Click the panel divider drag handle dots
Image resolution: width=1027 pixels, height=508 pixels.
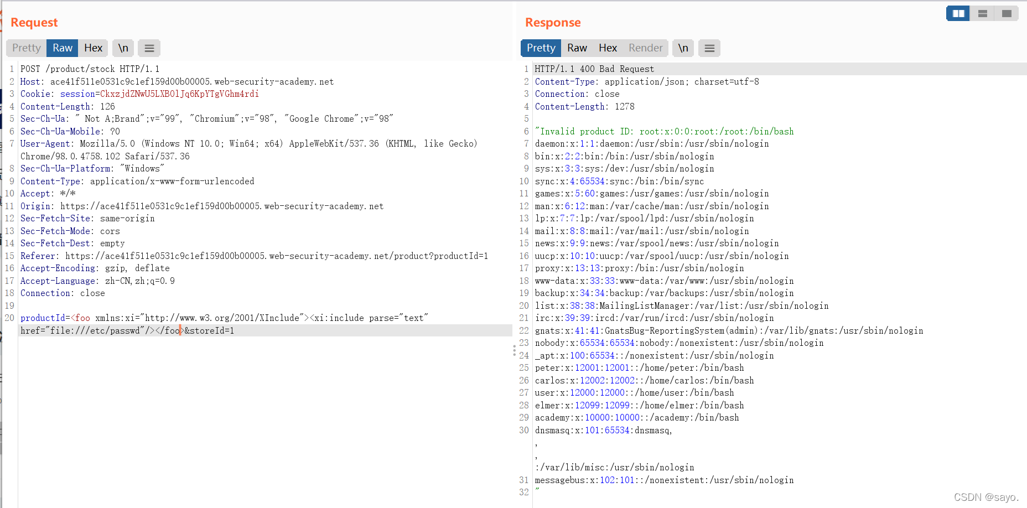514,351
